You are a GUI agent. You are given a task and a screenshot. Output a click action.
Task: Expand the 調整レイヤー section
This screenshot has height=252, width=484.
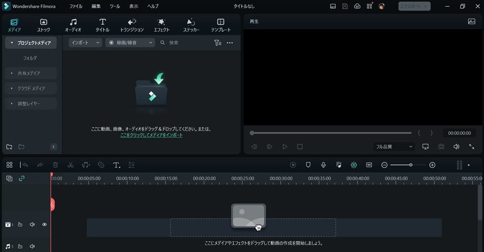coord(30,104)
